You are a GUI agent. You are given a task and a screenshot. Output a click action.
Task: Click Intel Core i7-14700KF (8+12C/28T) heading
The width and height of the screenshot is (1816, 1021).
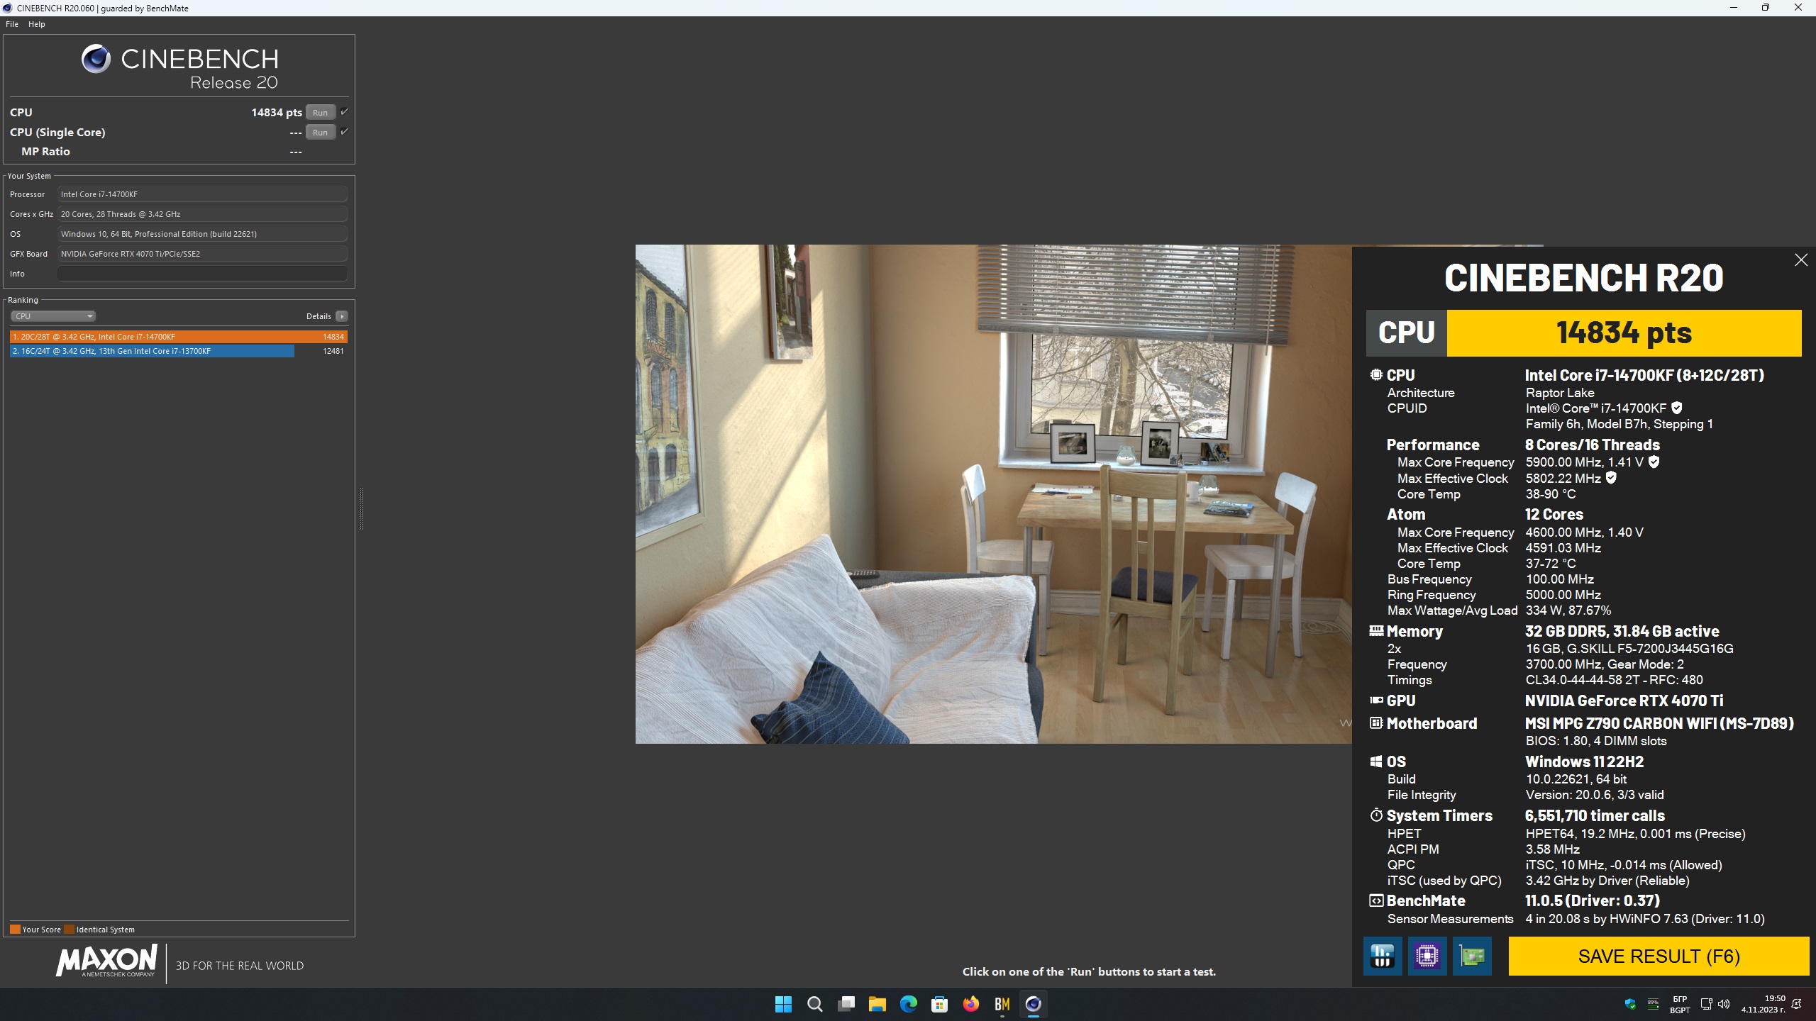pos(1644,375)
